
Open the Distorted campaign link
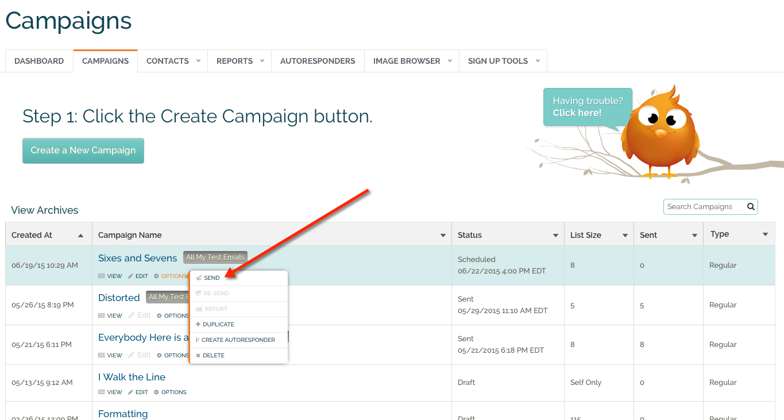(119, 298)
